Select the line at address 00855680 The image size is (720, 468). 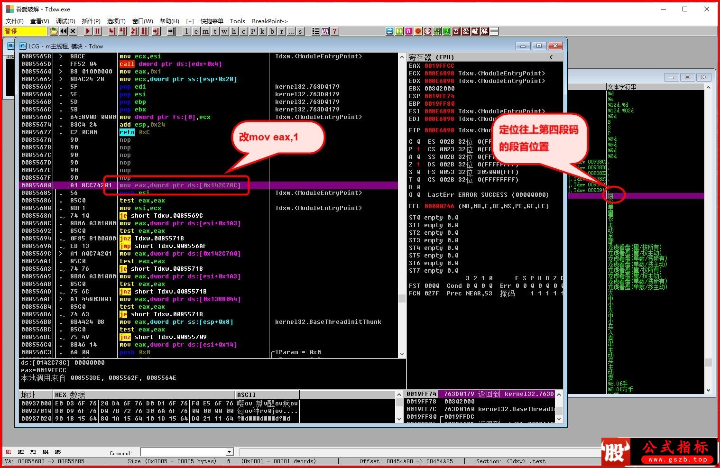pyautogui.click(x=209, y=185)
